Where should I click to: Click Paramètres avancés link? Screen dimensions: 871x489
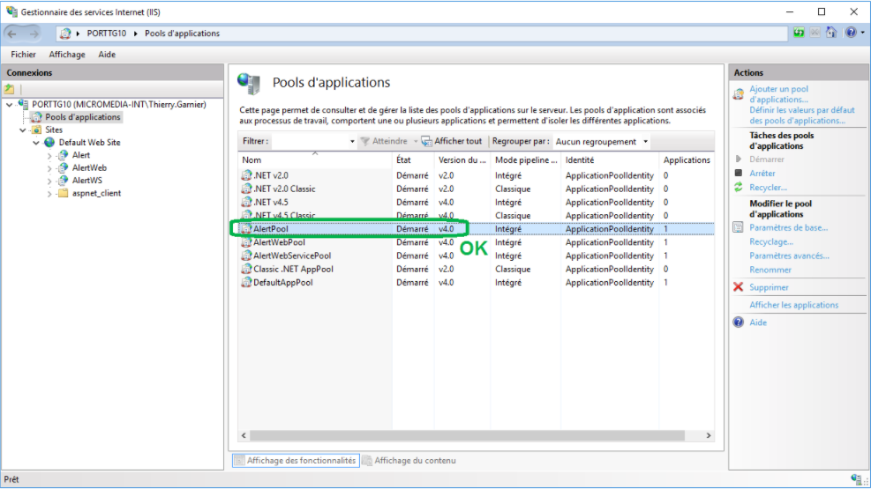789,256
